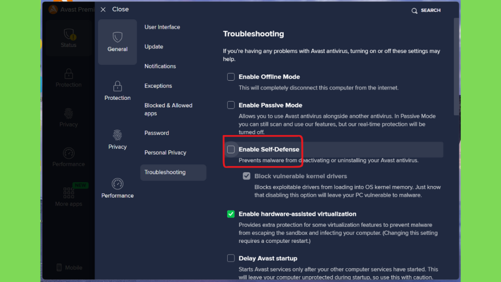Click the settings page scrollbar
Viewport: 501px width, 282px height.
pyautogui.click(x=456, y=67)
